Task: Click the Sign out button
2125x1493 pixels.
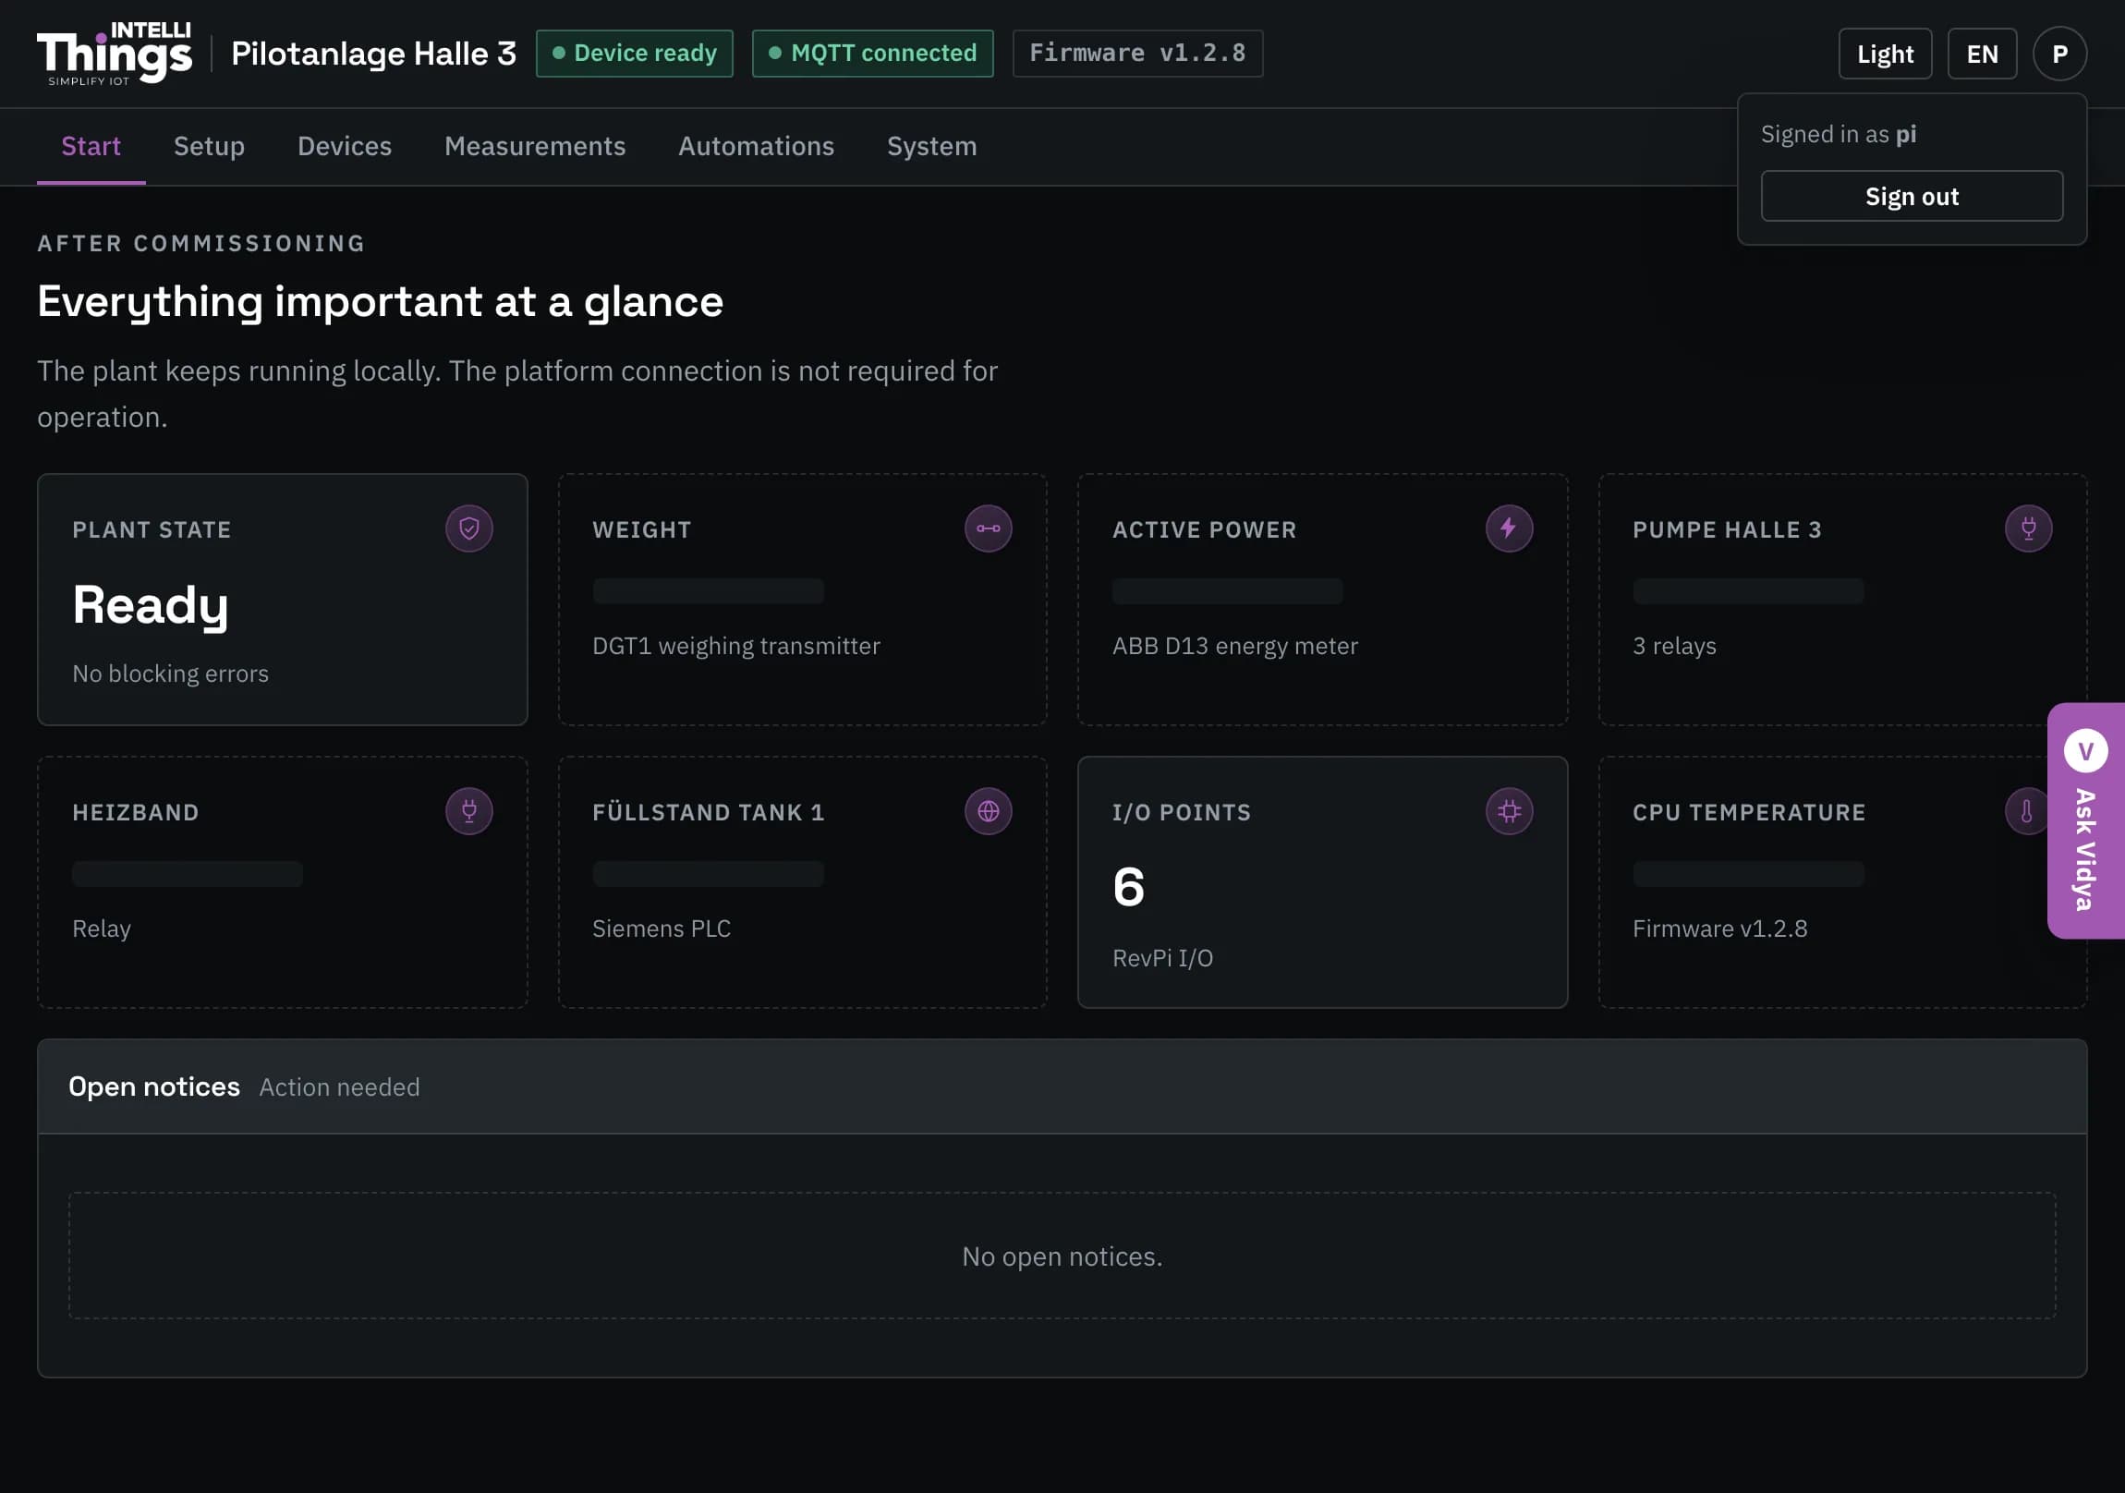Action: (1912, 196)
